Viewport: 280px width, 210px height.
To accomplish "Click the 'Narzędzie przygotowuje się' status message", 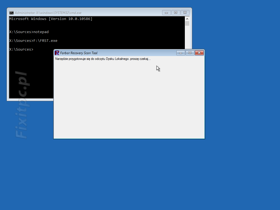I will (103, 59).
